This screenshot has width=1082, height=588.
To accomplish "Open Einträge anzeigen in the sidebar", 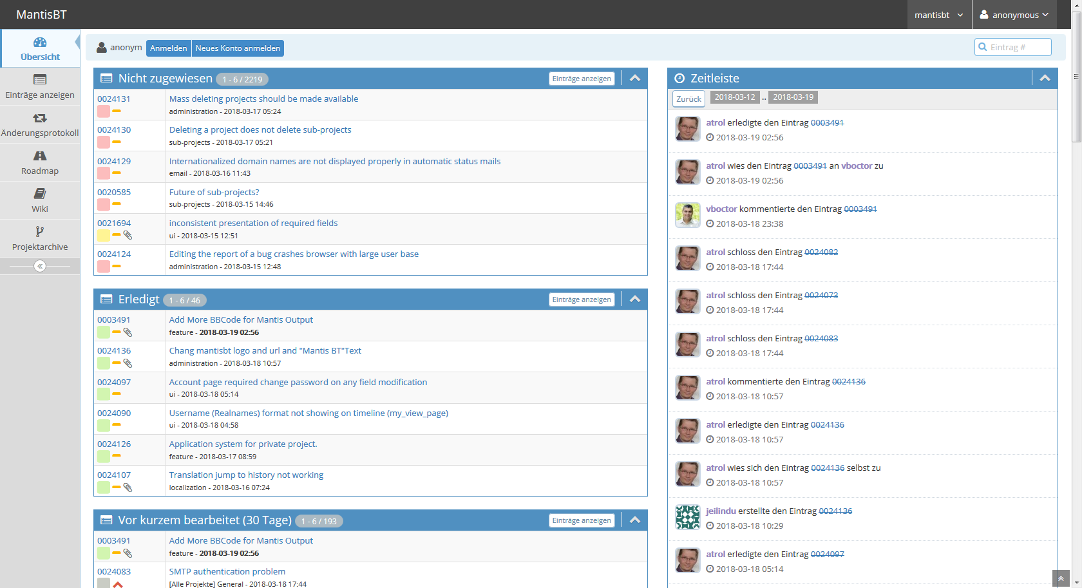I will coord(40,81).
